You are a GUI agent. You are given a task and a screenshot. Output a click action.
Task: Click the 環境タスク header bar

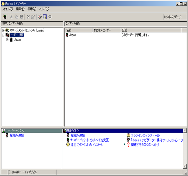123,131
